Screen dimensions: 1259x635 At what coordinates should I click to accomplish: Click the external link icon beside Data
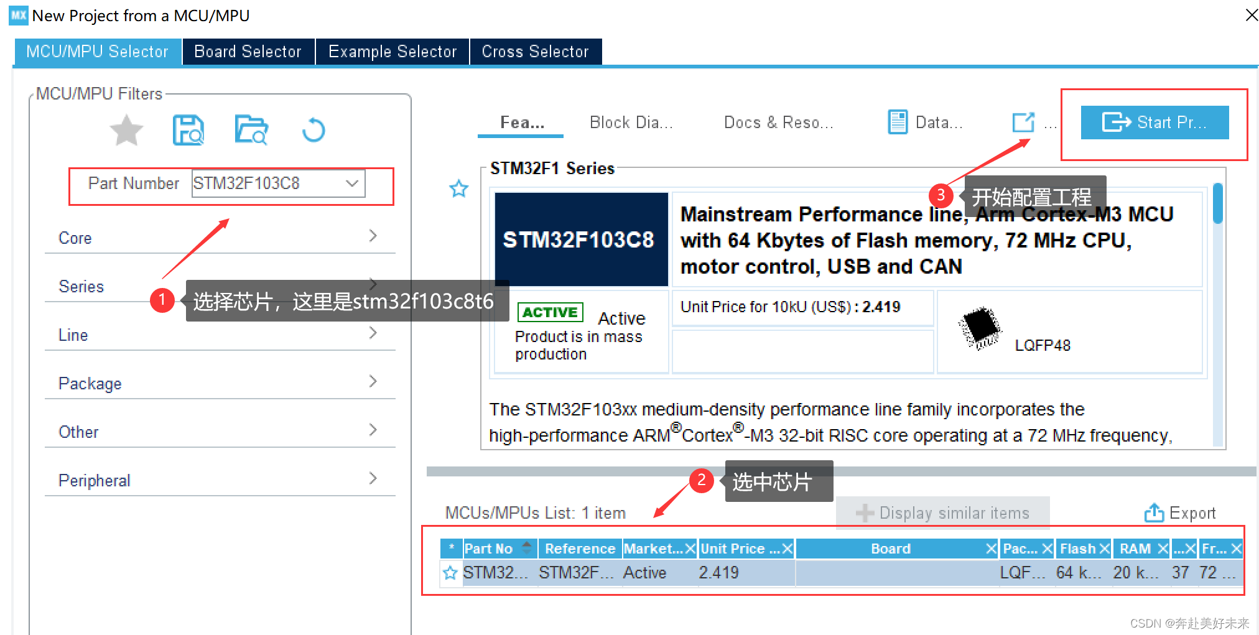[x=1023, y=122]
